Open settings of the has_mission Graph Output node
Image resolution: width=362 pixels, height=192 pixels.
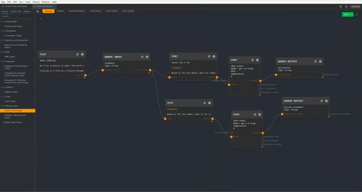coord(320,61)
